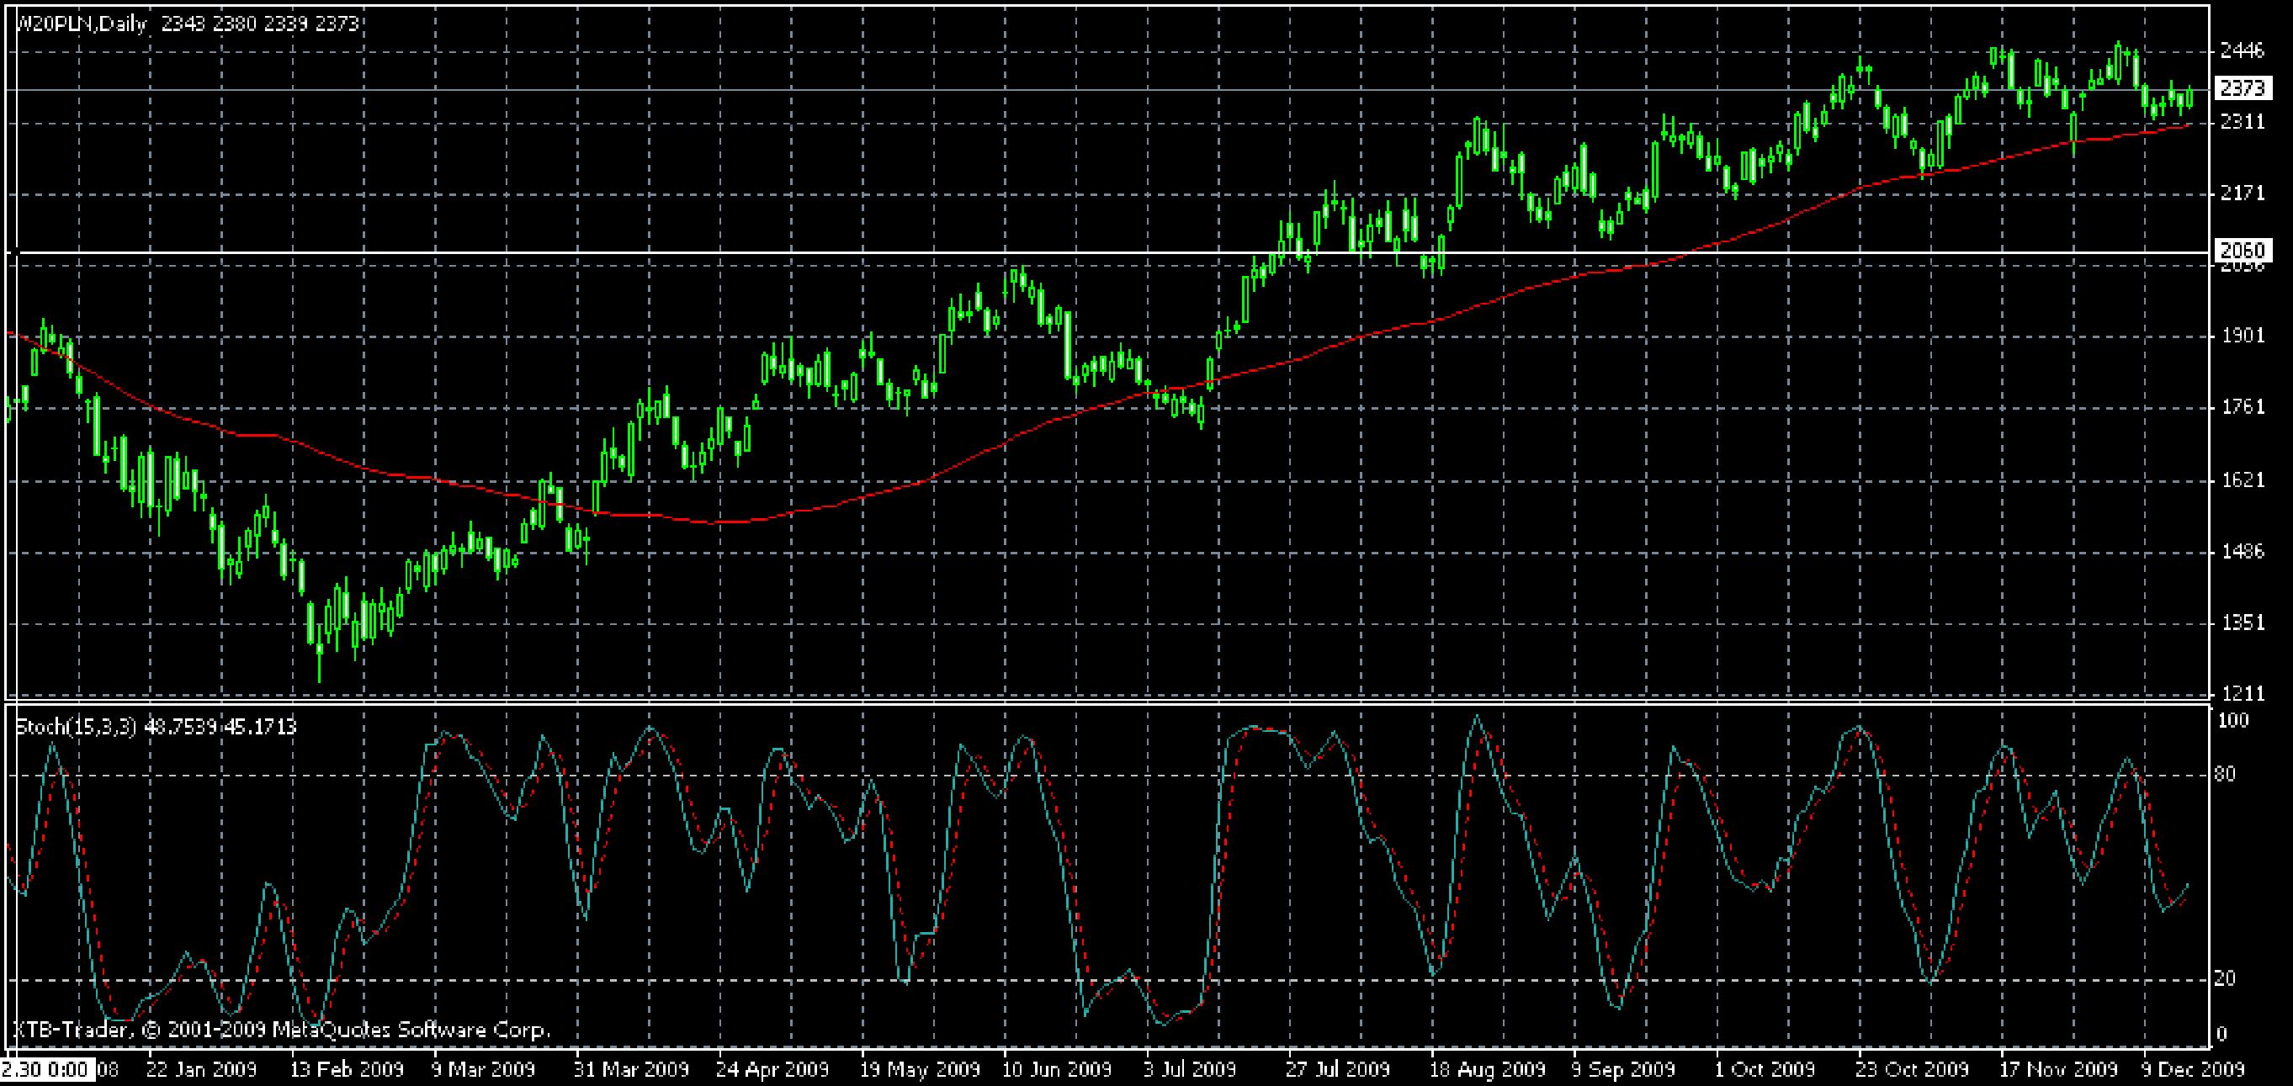Image resolution: width=2293 pixels, height=1086 pixels.
Task: Click the 22 Jan 2009 date label
Action: click(x=201, y=1069)
